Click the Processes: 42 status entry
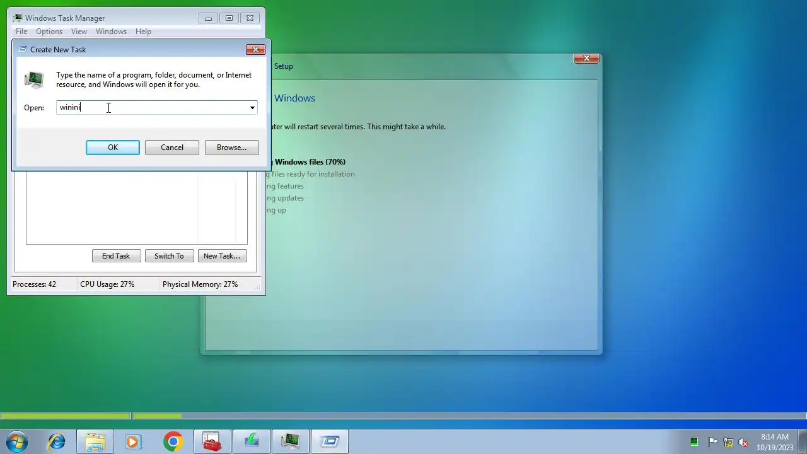 (x=34, y=284)
